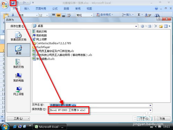Select the FlashPlayer folder
173x130 pixels.
42,47
